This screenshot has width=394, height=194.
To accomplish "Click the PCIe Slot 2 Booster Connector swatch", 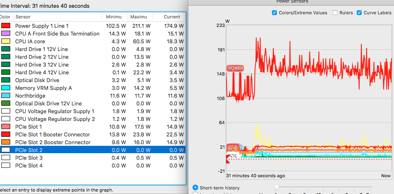I will click(5, 143).
